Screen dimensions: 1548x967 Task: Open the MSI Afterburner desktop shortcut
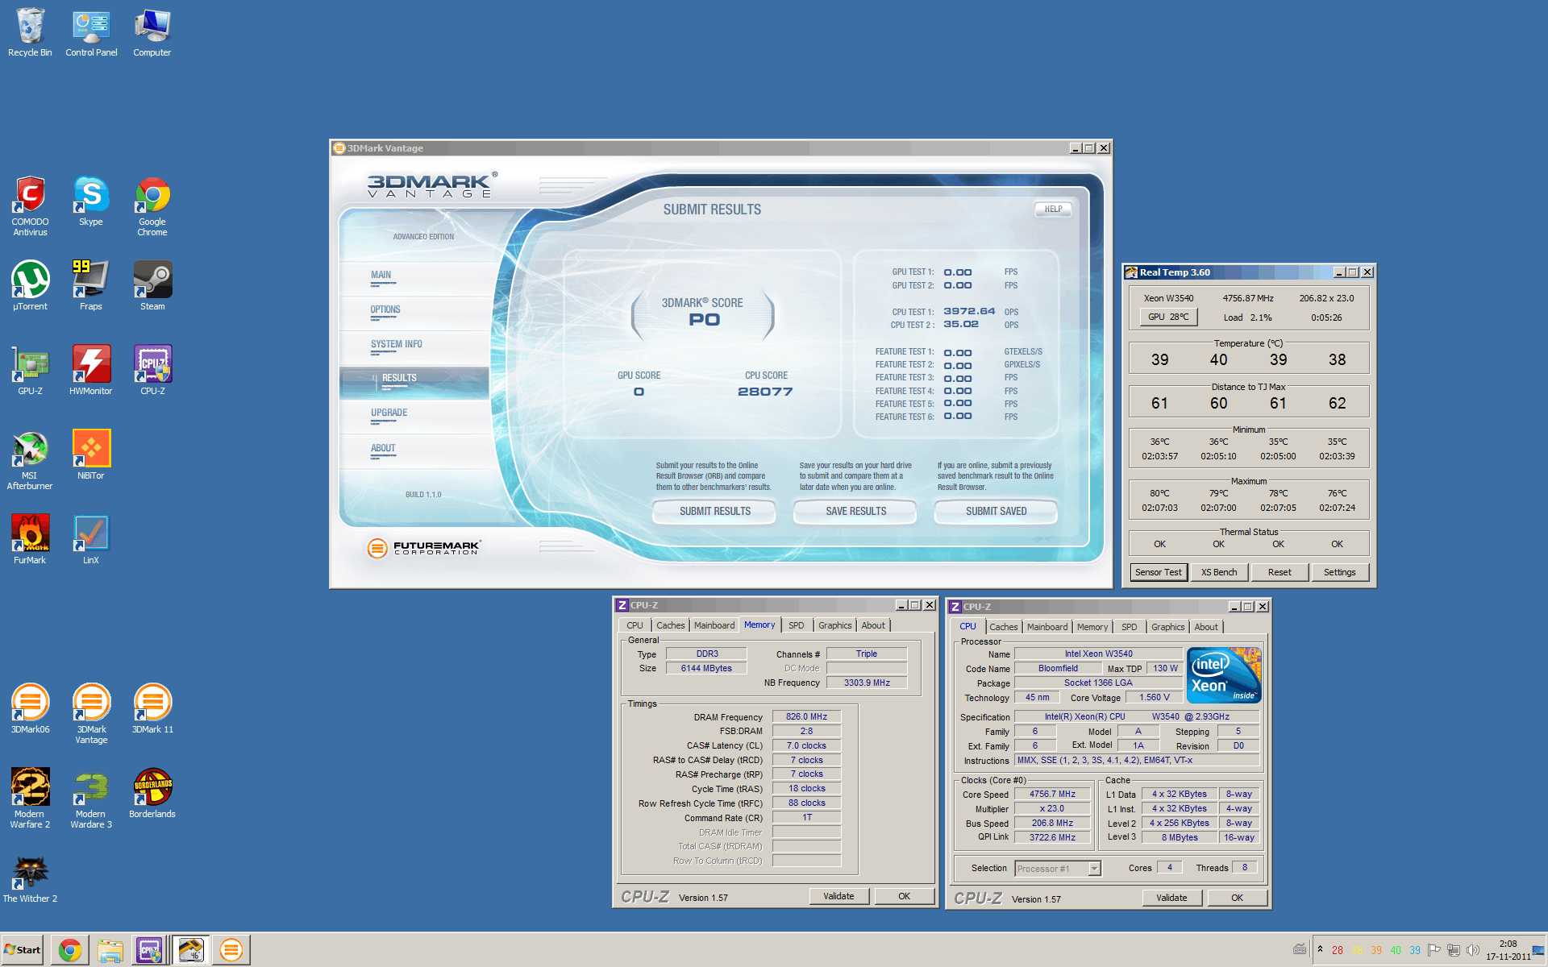(x=30, y=450)
